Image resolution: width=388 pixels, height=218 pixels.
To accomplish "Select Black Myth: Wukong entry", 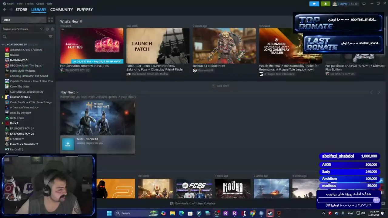I will (x=22, y=71).
